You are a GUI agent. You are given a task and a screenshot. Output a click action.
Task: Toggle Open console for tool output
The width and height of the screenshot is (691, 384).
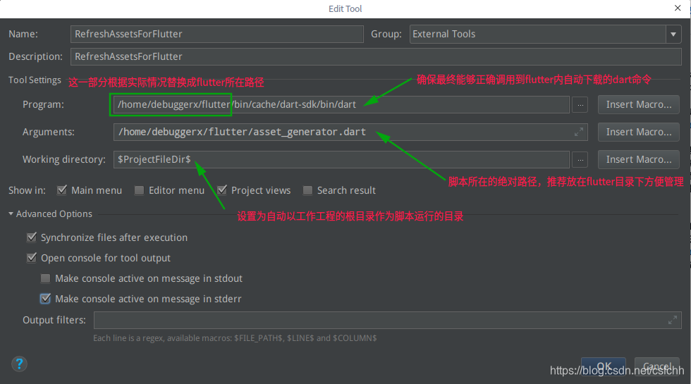click(x=32, y=258)
